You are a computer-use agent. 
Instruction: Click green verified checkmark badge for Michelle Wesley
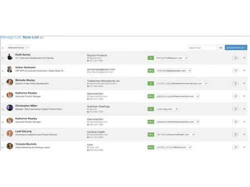(x=150, y=83)
